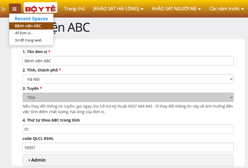Click the code QLCL KSHL input field
This screenshot has width=248, height=168.
(x=128, y=147)
